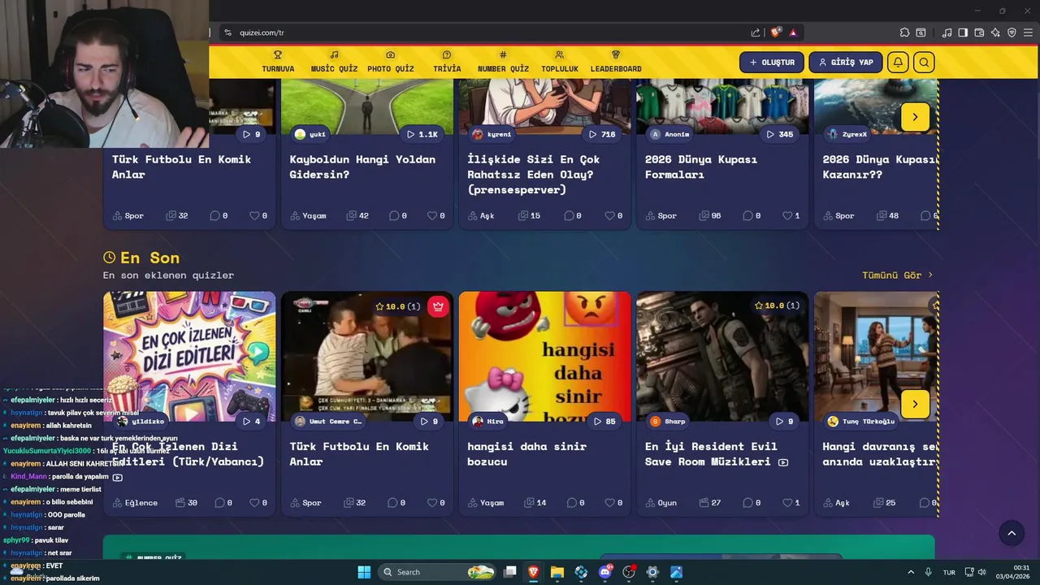Click the share icon in address bar
This screenshot has width=1040, height=585.
pyautogui.click(x=756, y=32)
